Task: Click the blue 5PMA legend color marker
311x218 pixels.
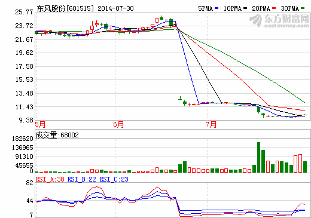Action: tap(217, 8)
